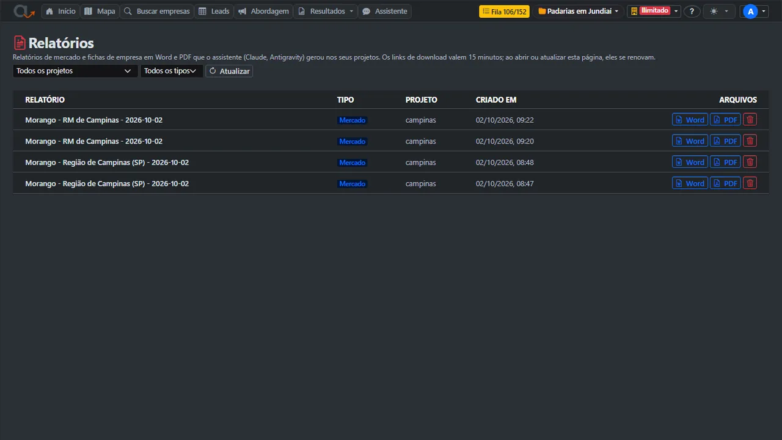Delete the report created at 08:48
This screenshot has height=440, width=782.
750,162
